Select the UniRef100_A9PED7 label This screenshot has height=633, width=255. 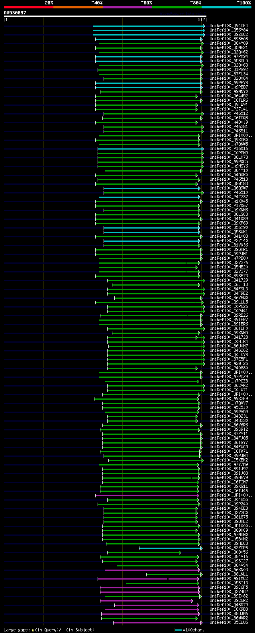[229, 87]
